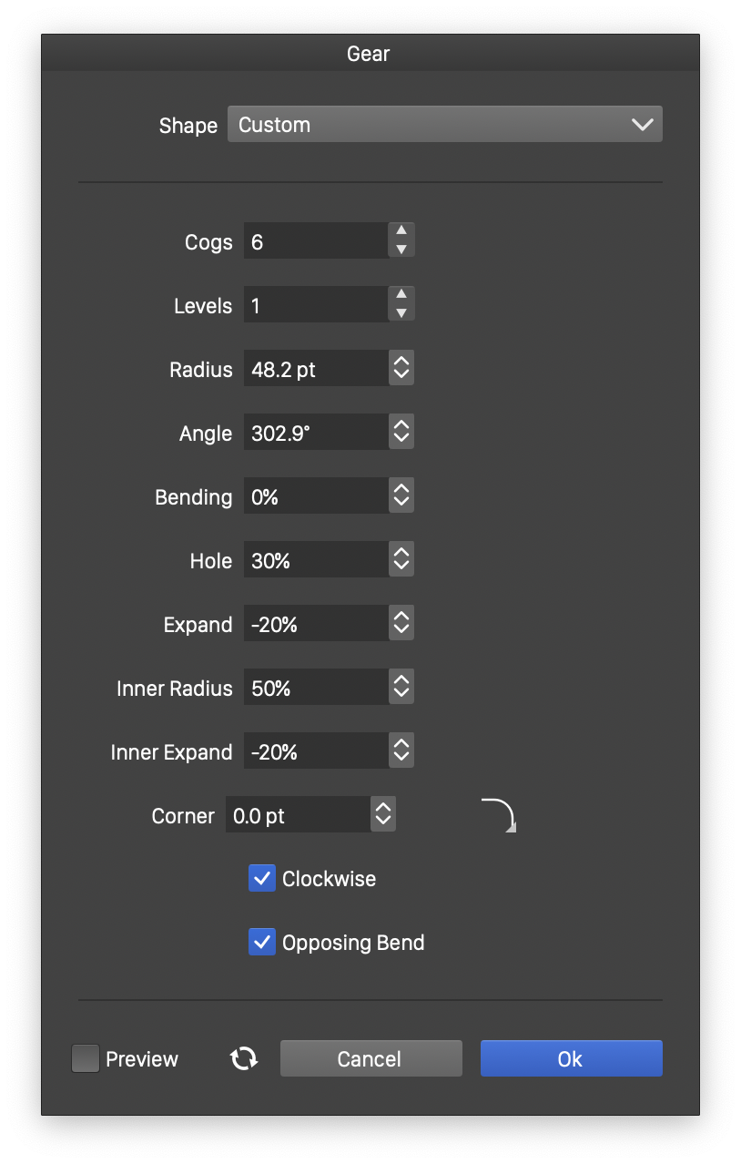Click the Angle stepper arrows

[401, 433]
